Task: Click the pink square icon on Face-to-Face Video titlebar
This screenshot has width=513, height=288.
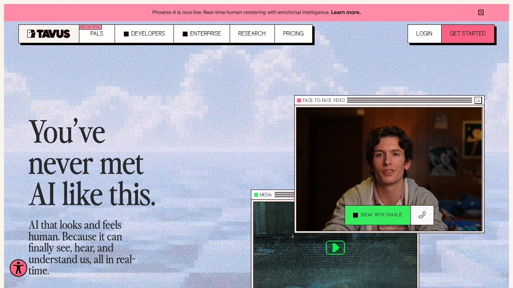Action: 299,100
